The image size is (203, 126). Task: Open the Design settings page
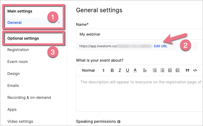tap(13, 74)
